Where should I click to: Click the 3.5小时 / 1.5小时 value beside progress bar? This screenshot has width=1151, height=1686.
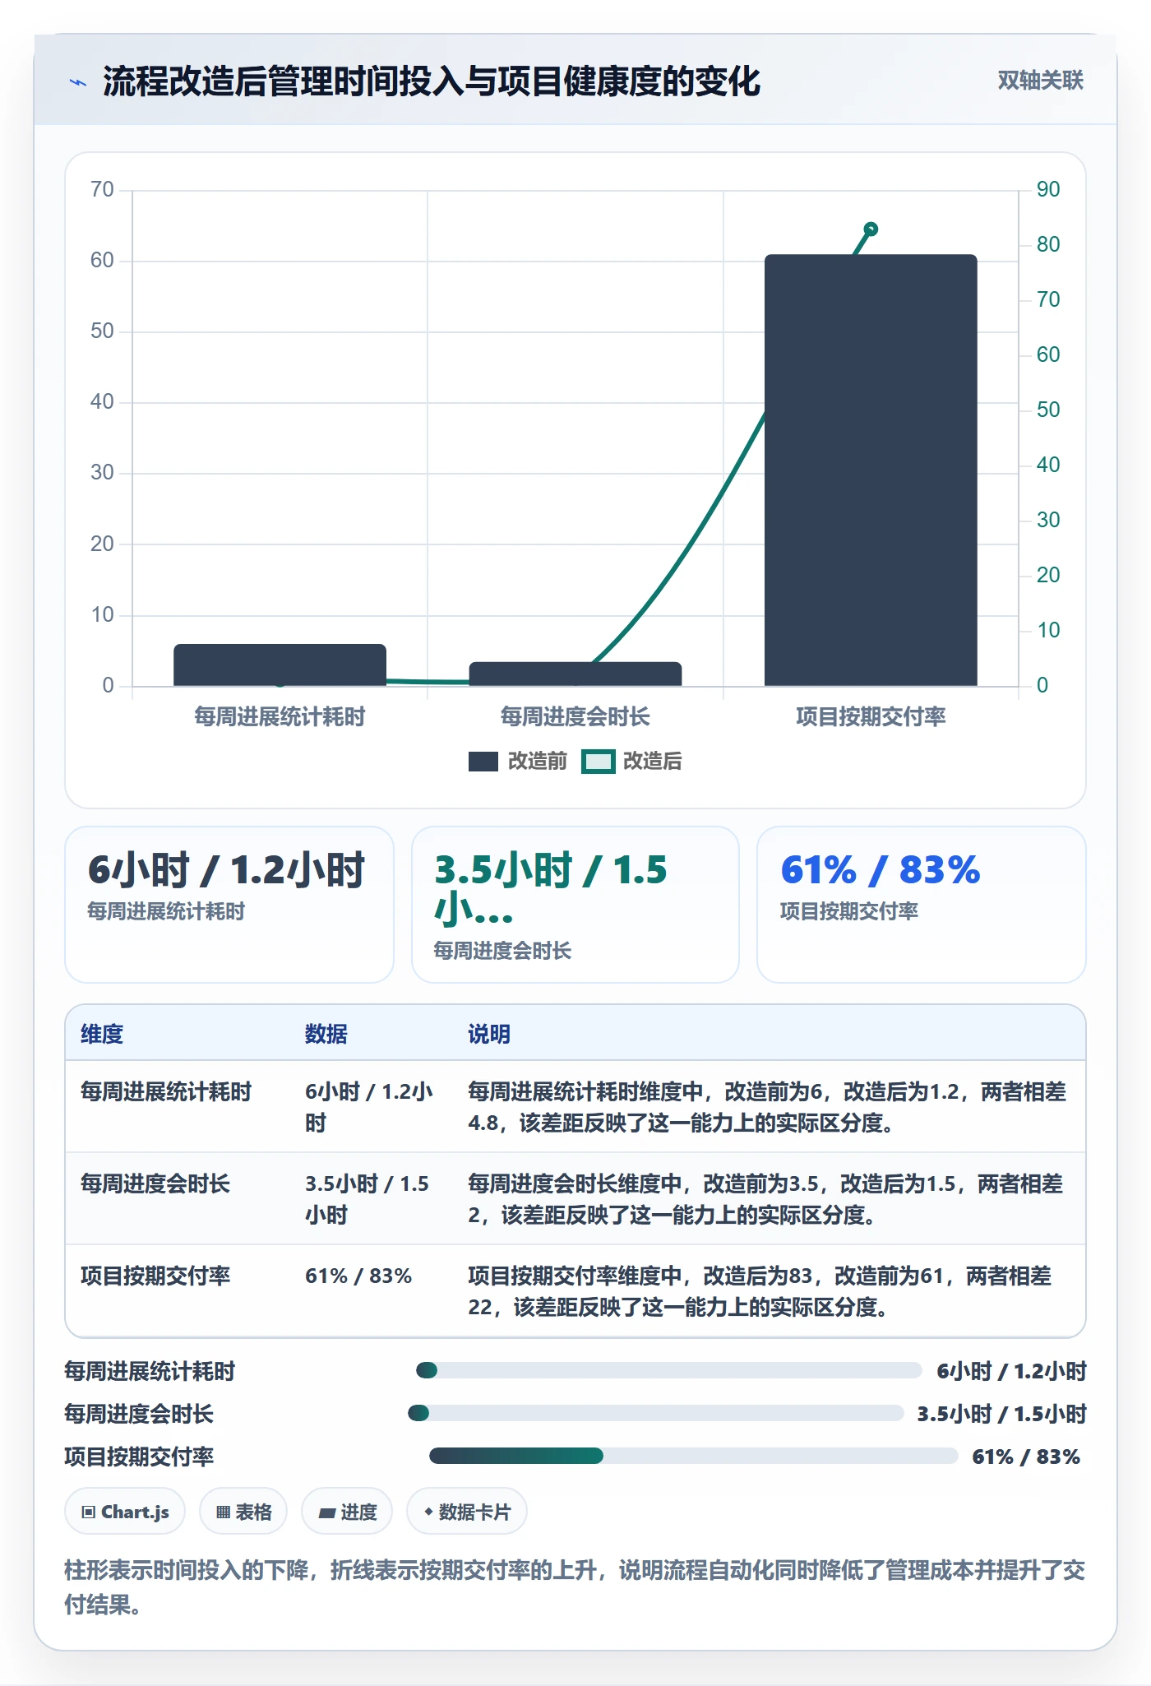pyautogui.click(x=1002, y=1414)
